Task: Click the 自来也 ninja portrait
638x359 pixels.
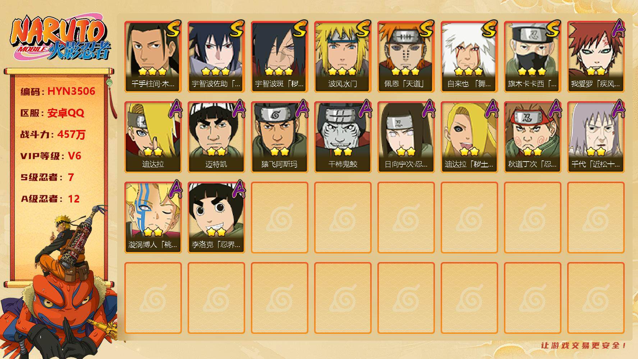Action: (x=469, y=57)
